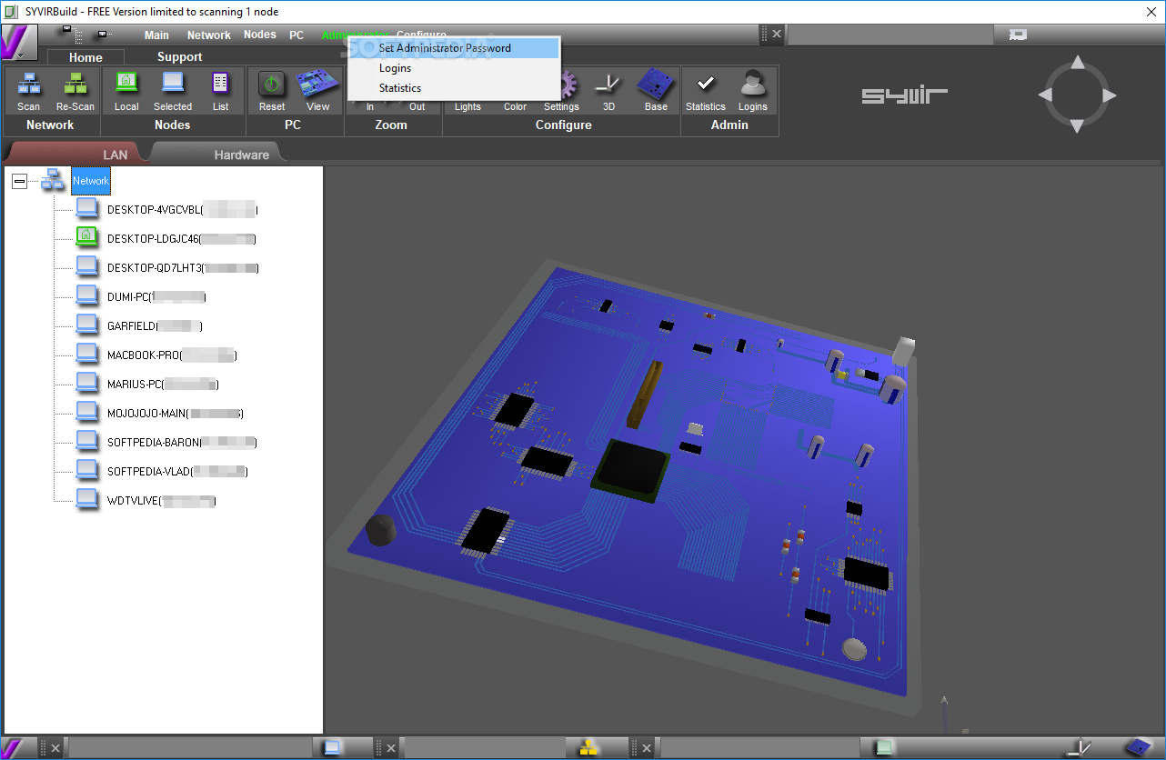Open the Main menu
The image size is (1166, 760).
click(156, 35)
